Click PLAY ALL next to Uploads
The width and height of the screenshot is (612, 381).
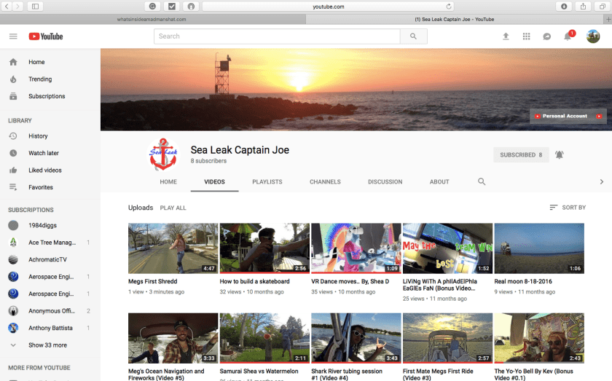(173, 208)
